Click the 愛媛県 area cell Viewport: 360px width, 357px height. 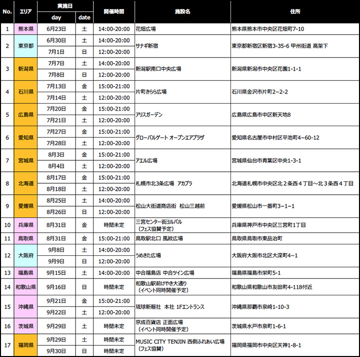click(25, 206)
